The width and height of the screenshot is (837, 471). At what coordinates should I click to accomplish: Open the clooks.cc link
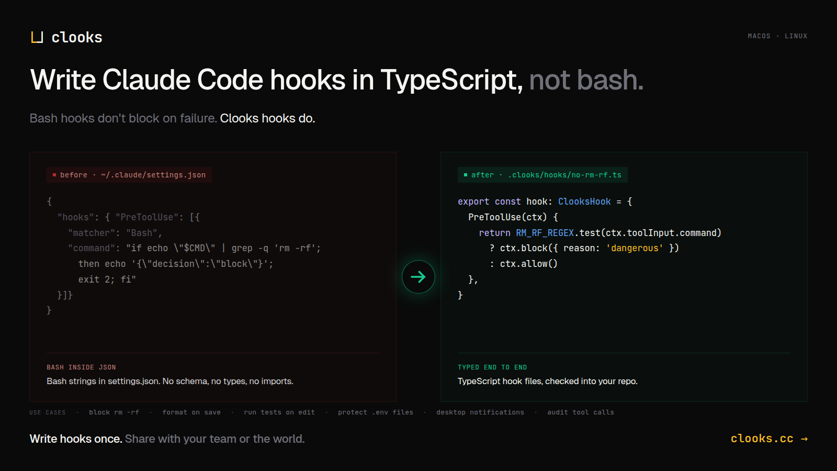coord(769,439)
